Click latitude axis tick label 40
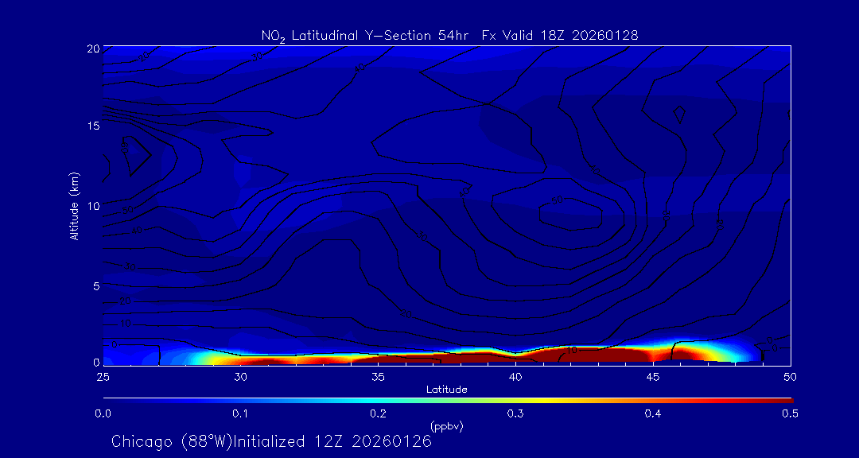 tap(515, 376)
